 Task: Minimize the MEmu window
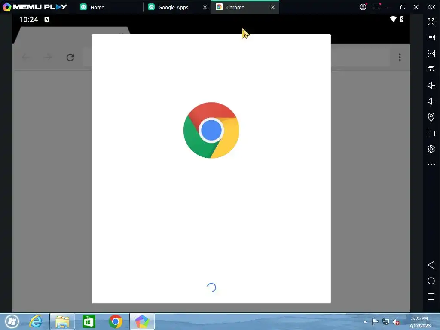pos(389,7)
